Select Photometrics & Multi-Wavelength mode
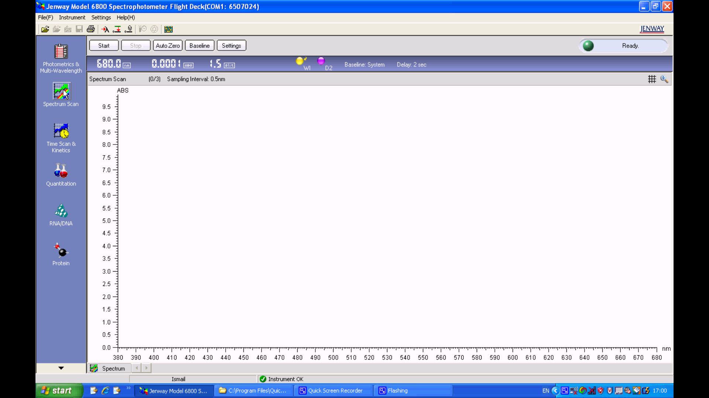 click(61, 58)
